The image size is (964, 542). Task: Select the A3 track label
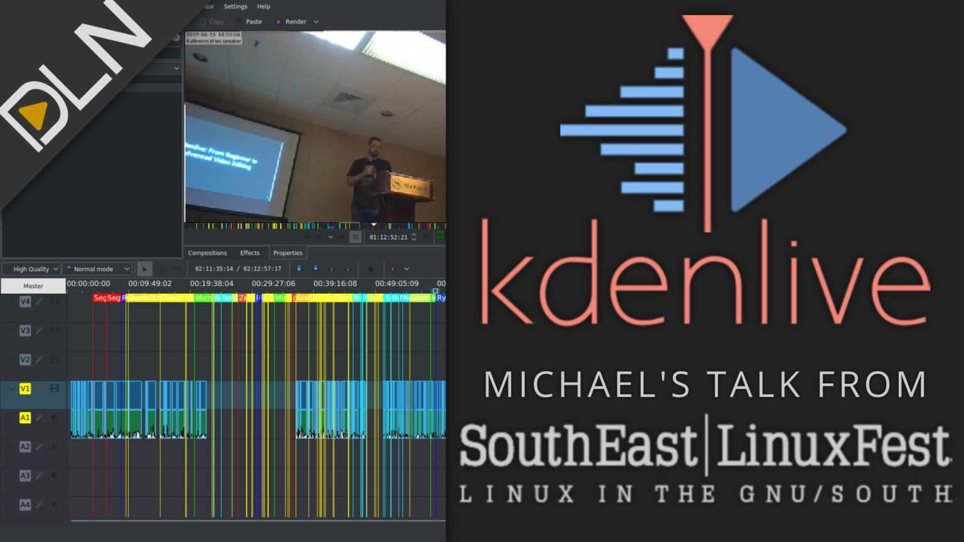pos(25,476)
